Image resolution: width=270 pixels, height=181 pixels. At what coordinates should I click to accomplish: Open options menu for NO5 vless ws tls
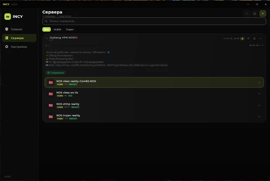259,94
